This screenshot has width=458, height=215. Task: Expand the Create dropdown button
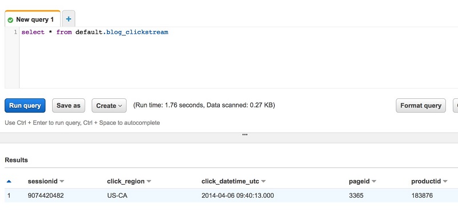[x=109, y=106]
